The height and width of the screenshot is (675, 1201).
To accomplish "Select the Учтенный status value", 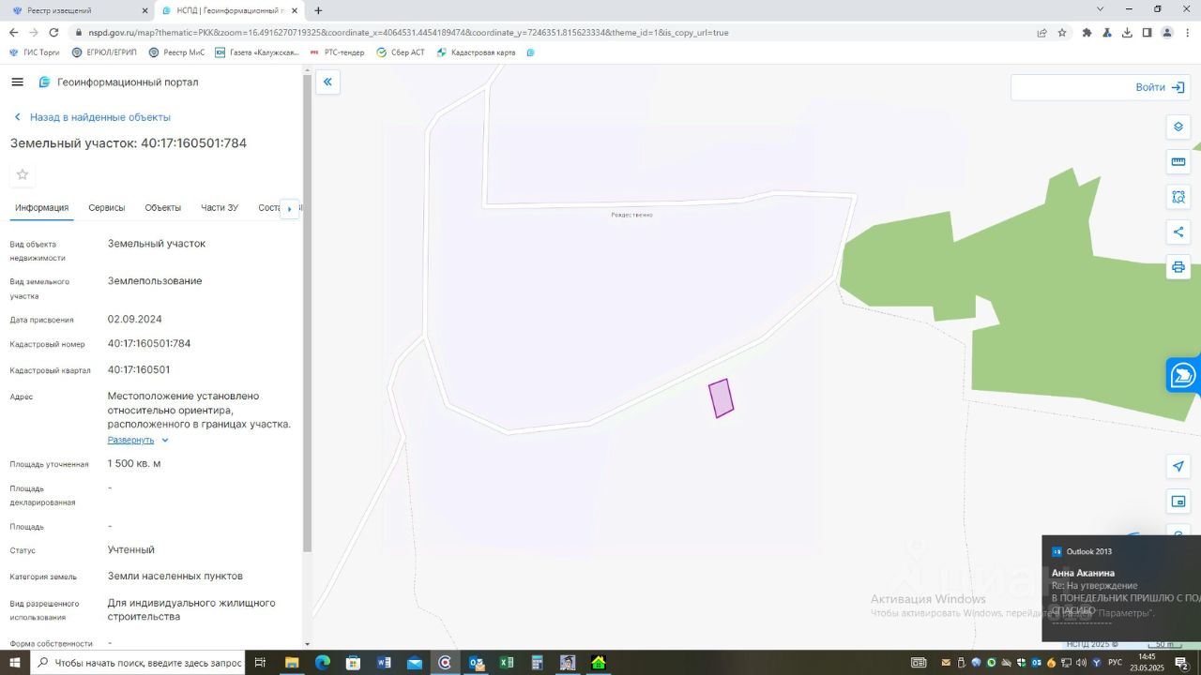I will tap(131, 550).
